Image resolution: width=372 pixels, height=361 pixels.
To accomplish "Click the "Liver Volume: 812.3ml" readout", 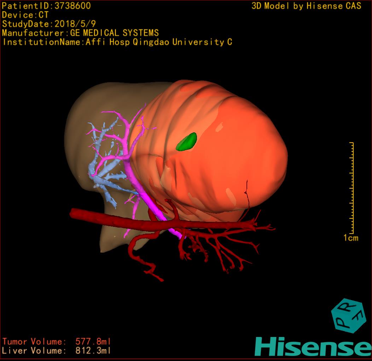I will (57, 350).
